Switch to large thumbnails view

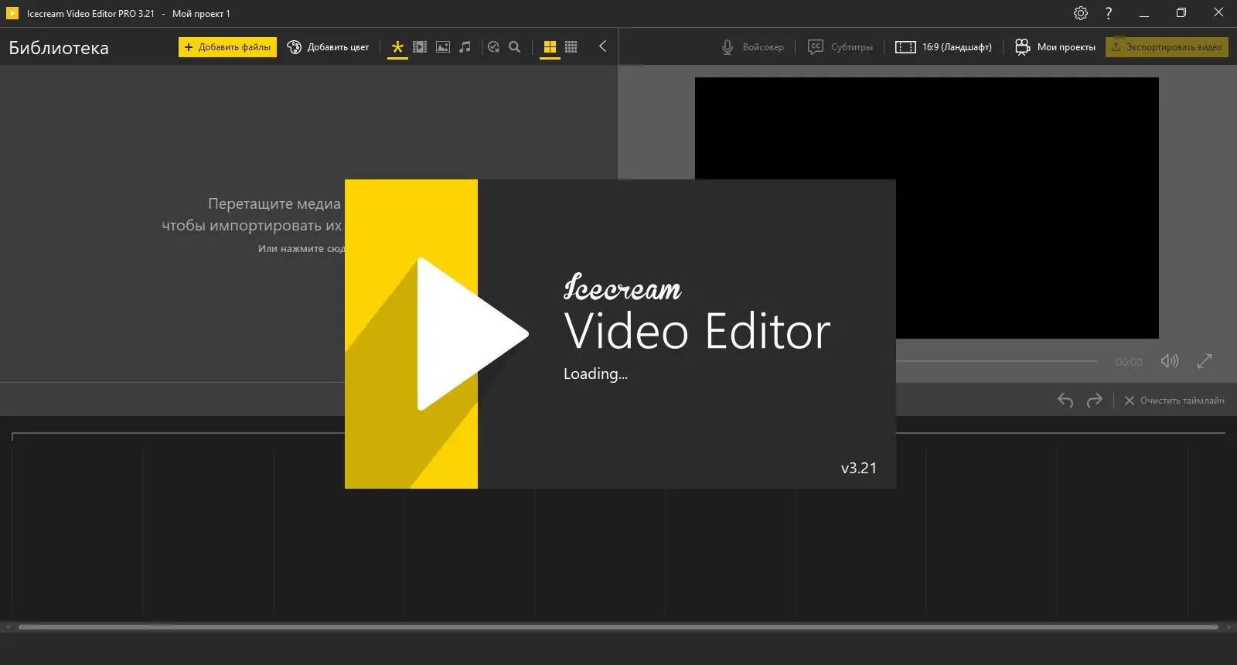550,47
